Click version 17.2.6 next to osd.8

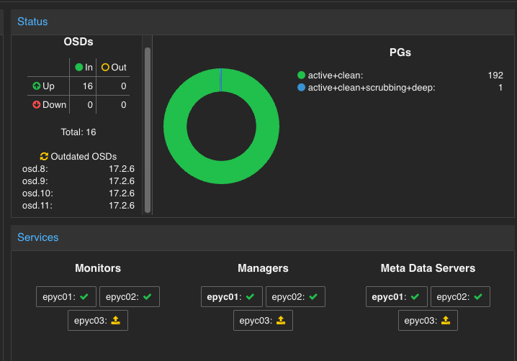tap(122, 169)
